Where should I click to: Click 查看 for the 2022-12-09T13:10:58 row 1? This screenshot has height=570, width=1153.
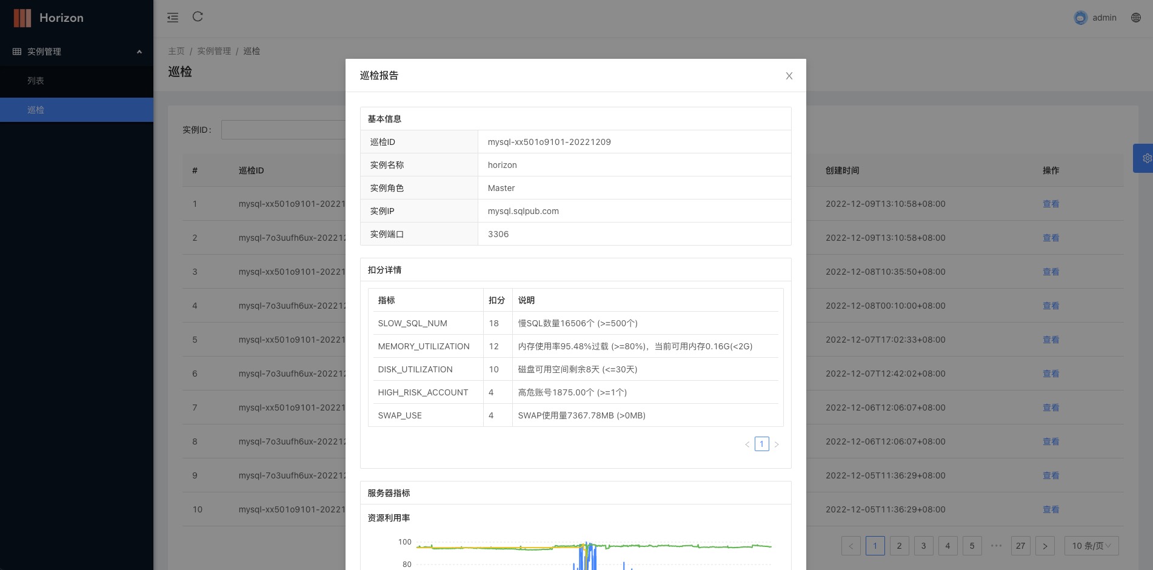[x=1051, y=204]
